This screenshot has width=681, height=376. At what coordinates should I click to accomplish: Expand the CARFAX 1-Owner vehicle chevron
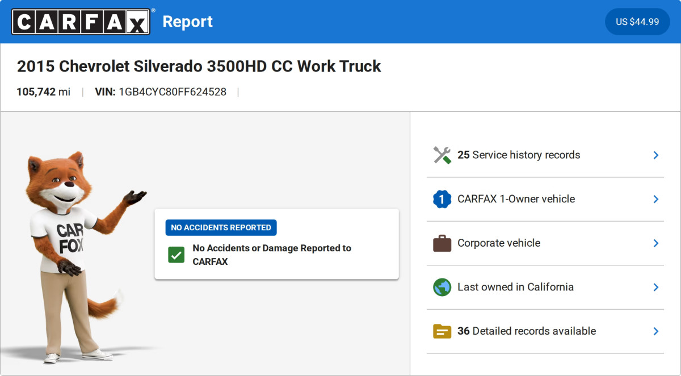click(655, 199)
